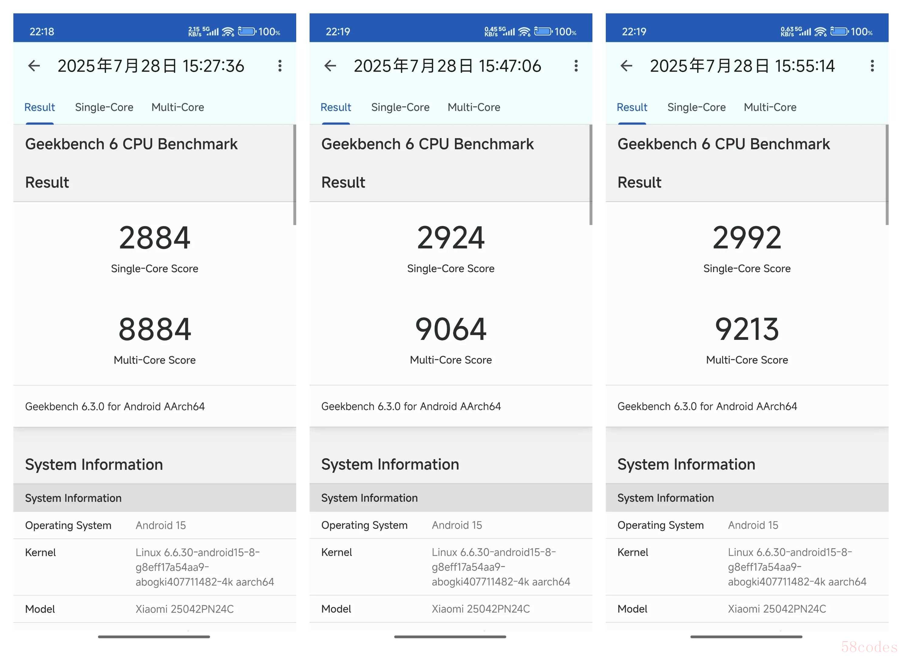902x656 pixels.
Task: Click scrollbar in 15:47:06 result screen
Action: [x=591, y=175]
